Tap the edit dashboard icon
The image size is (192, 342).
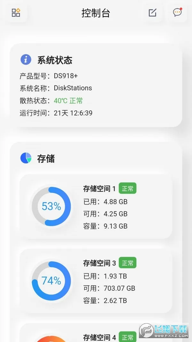(x=153, y=13)
